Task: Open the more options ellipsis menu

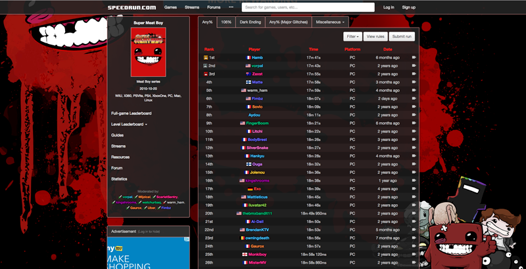Action: tap(231, 7)
